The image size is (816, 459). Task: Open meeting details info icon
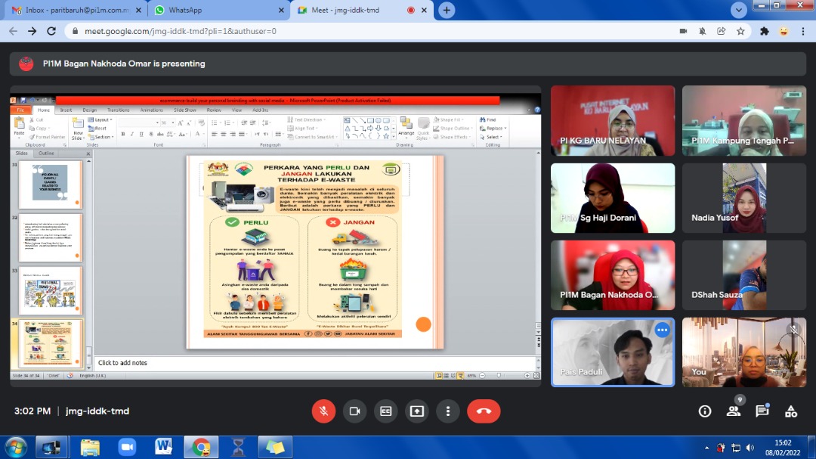[x=705, y=411]
